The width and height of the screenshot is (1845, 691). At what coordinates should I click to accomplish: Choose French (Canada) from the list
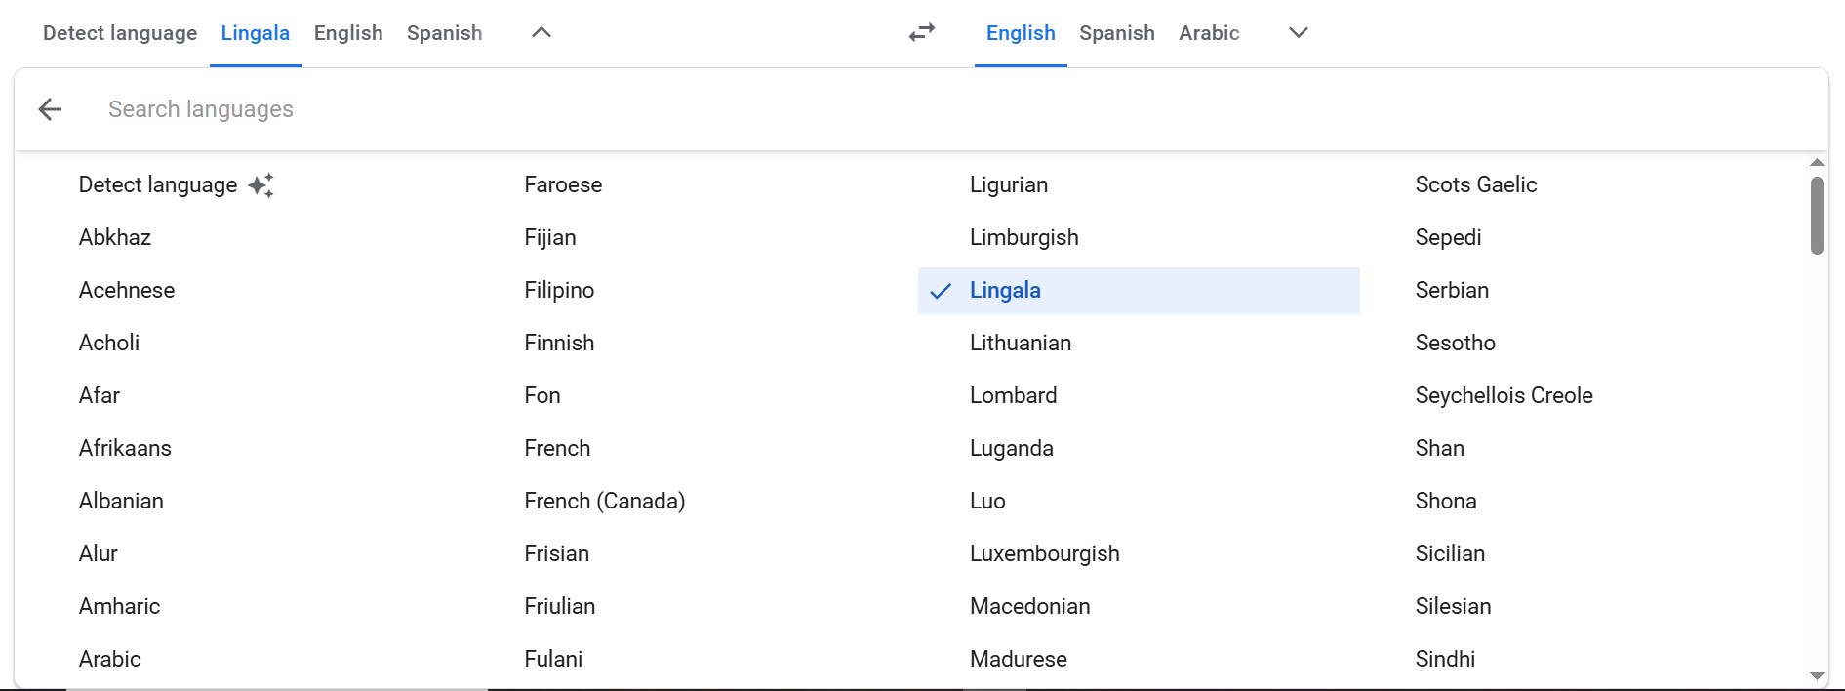click(x=604, y=501)
